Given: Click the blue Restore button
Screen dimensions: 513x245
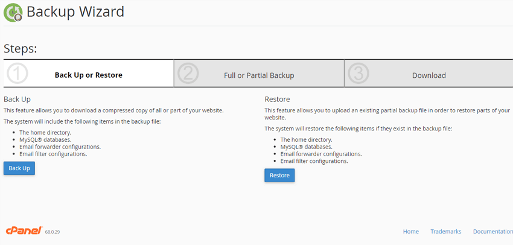Looking at the screenshot, I should [279, 176].
